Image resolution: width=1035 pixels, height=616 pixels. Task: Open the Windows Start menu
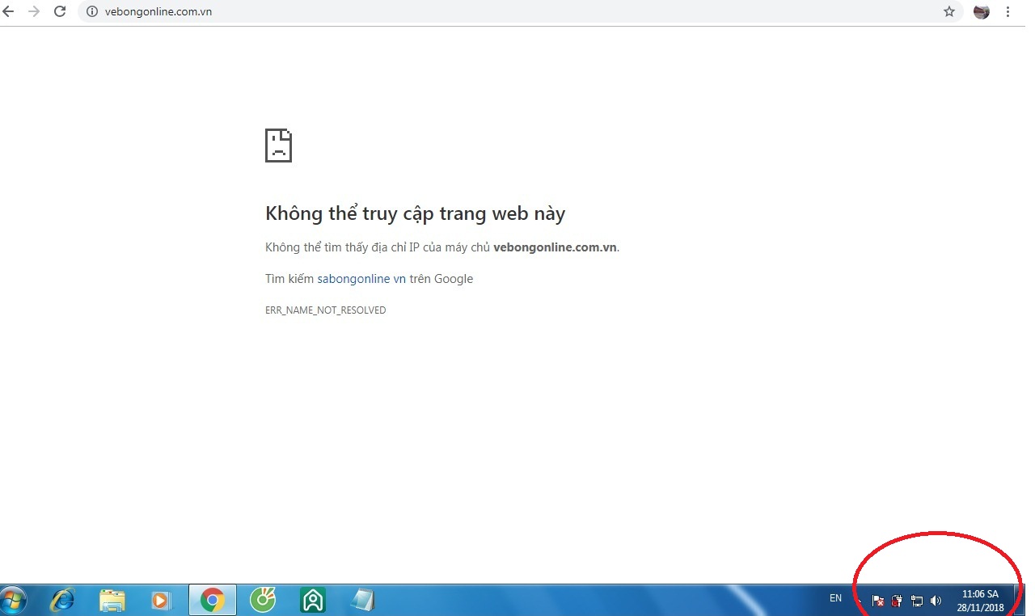[x=14, y=600]
